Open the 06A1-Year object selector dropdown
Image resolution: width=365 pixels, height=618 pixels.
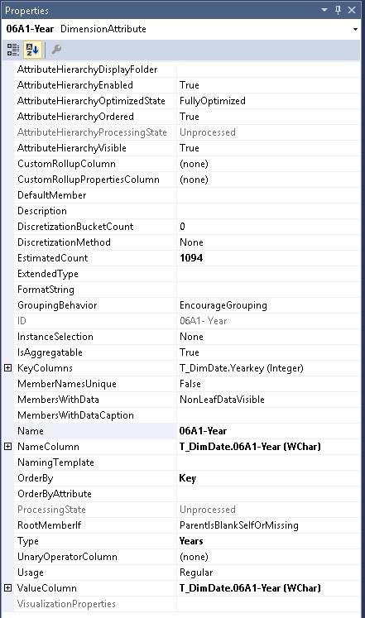[355, 29]
